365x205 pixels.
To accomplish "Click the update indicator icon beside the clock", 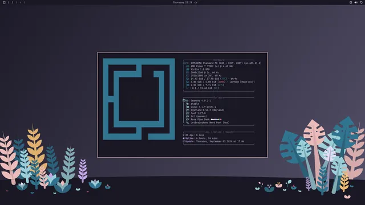I will point(196,2).
